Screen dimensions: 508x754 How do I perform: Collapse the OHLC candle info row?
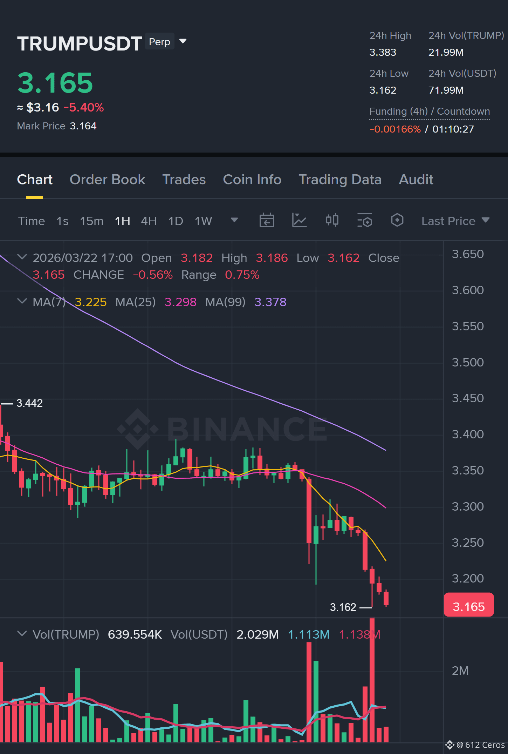pyautogui.click(x=22, y=257)
